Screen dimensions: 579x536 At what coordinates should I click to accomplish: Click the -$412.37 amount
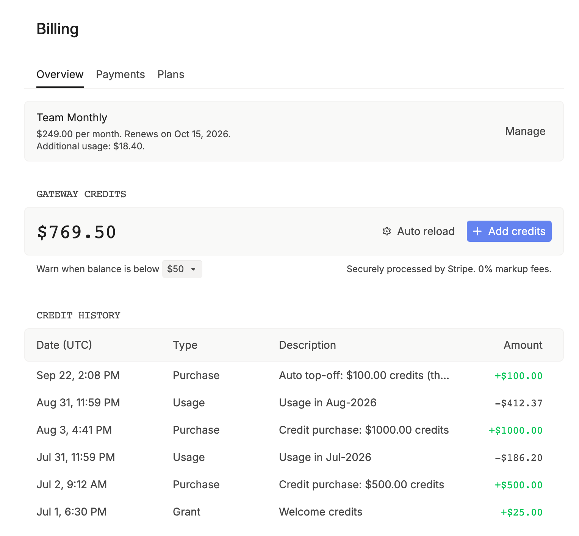coord(518,403)
